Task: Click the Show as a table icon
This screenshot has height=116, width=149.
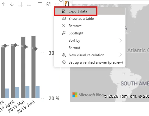Action: (64, 19)
